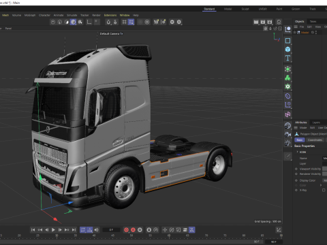Click the viewport rotate navigation icon
Screen dimensions: 327x245
pos(275,29)
